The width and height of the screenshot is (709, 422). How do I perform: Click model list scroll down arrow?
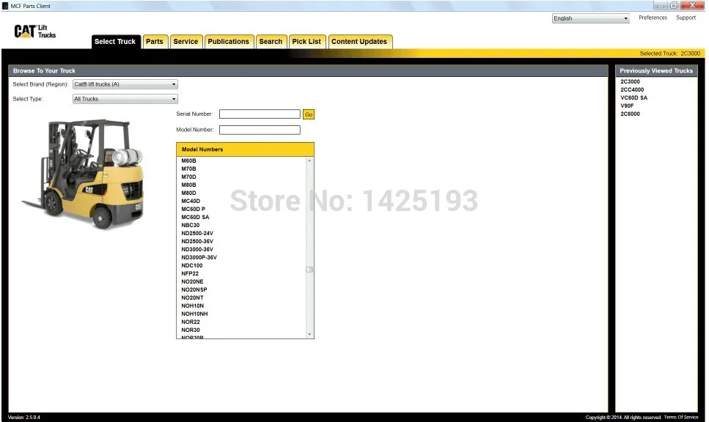coord(309,334)
